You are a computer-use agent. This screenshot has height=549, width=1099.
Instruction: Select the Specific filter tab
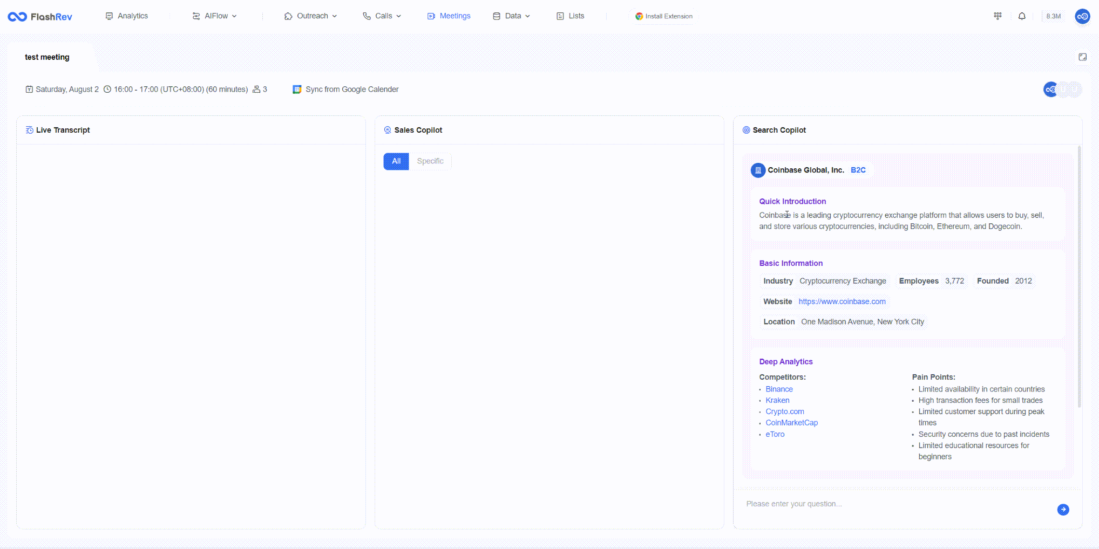point(430,161)
